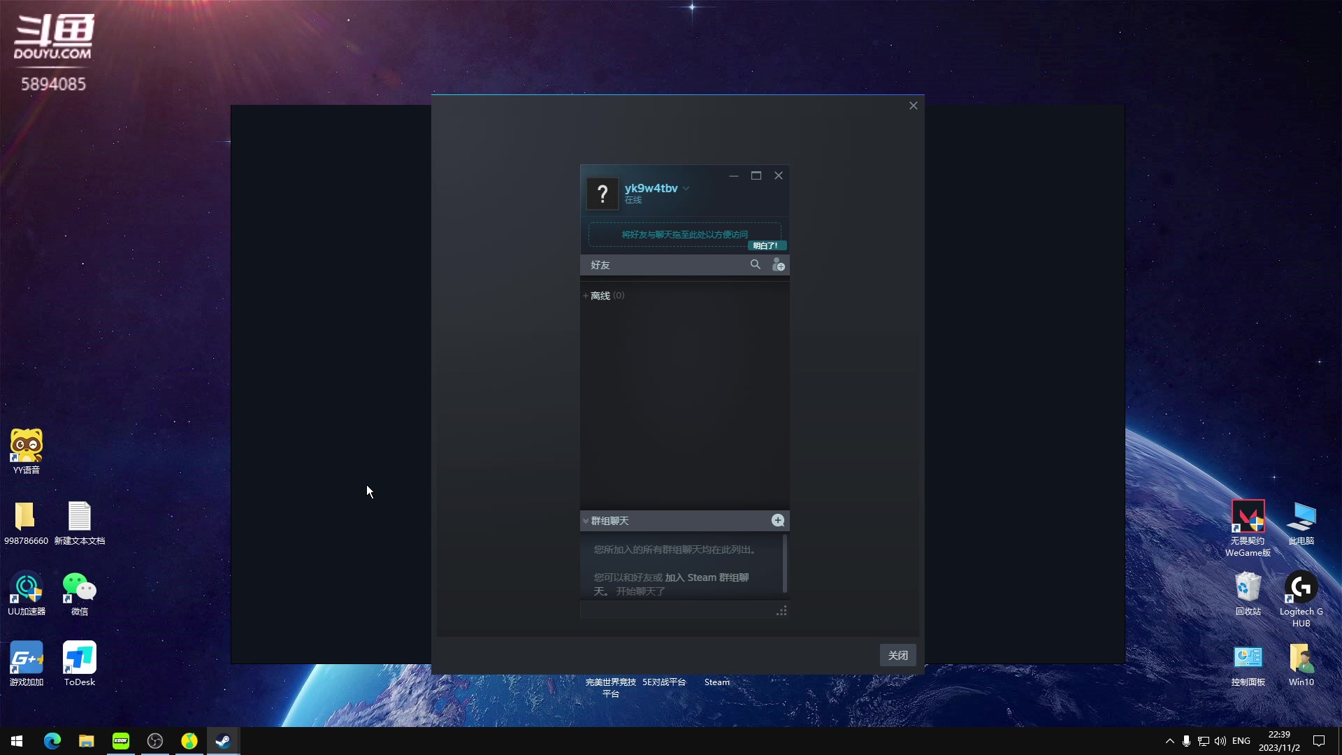Click the volume speaker tray icon
The image size is (1342, 755).
pyautogui.click(x=1220, y=741)
